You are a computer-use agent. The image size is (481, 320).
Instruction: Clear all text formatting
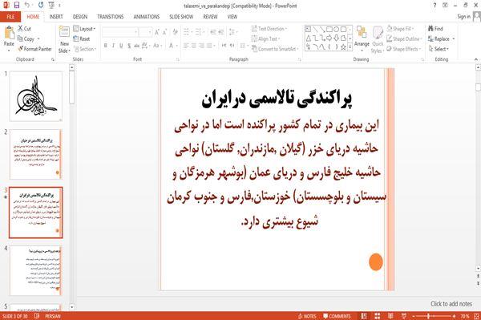[x=175, y=32]
